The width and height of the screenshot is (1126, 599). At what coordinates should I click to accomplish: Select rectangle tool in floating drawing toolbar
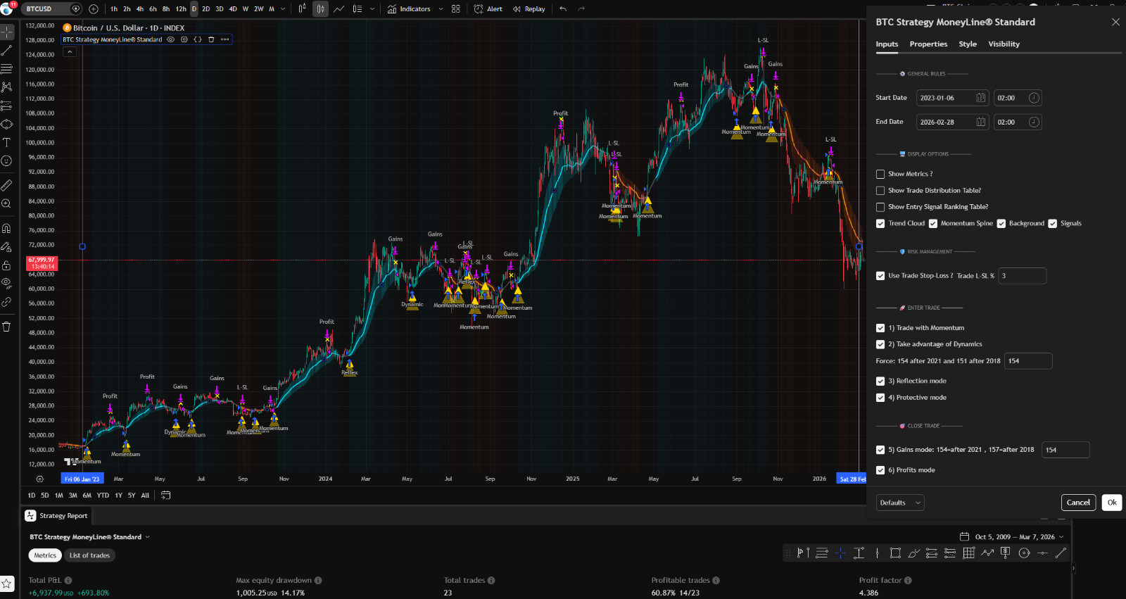click(895, 553)
